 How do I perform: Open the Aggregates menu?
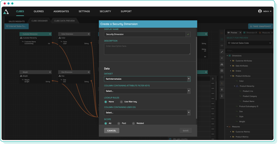pyautogui.click(x=61, y=11)
